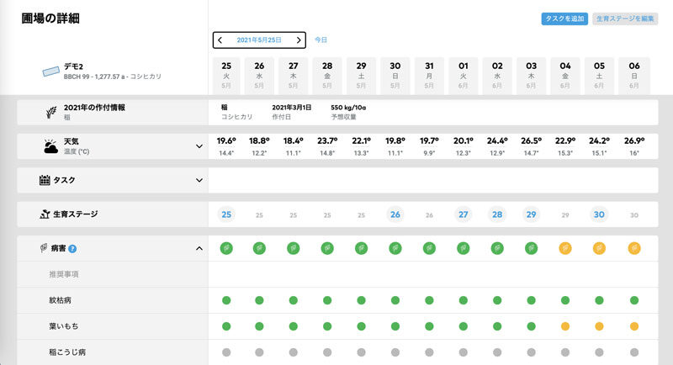Click the green disease icon under May 25
Viewport: 673px width, 365px height.
225,248
